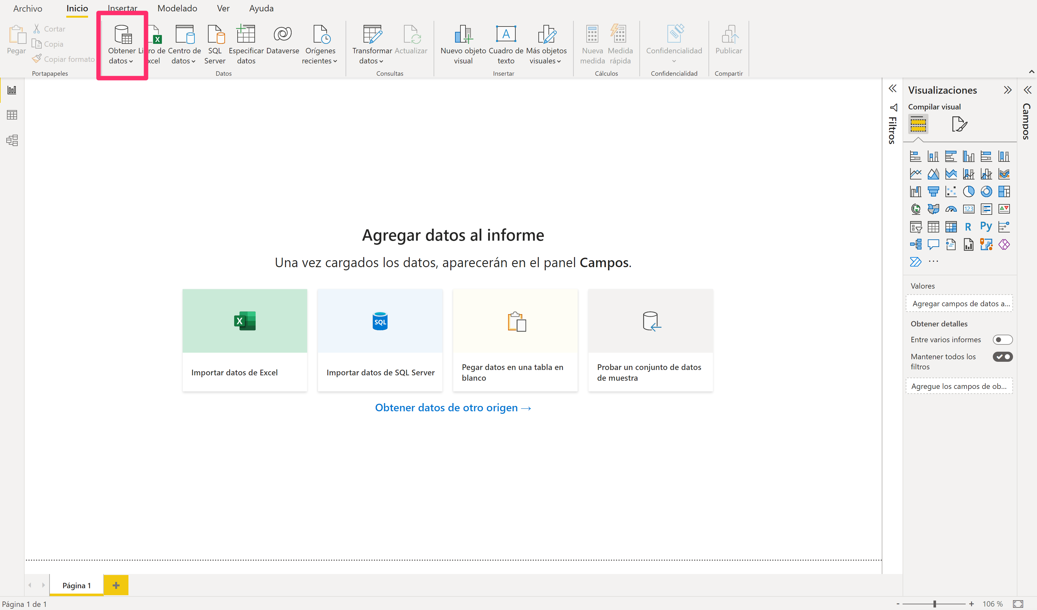This screenshot has width=1037, height=610.
Task: Collapse the Visualizaciones pane
Action: [1007, 90]
